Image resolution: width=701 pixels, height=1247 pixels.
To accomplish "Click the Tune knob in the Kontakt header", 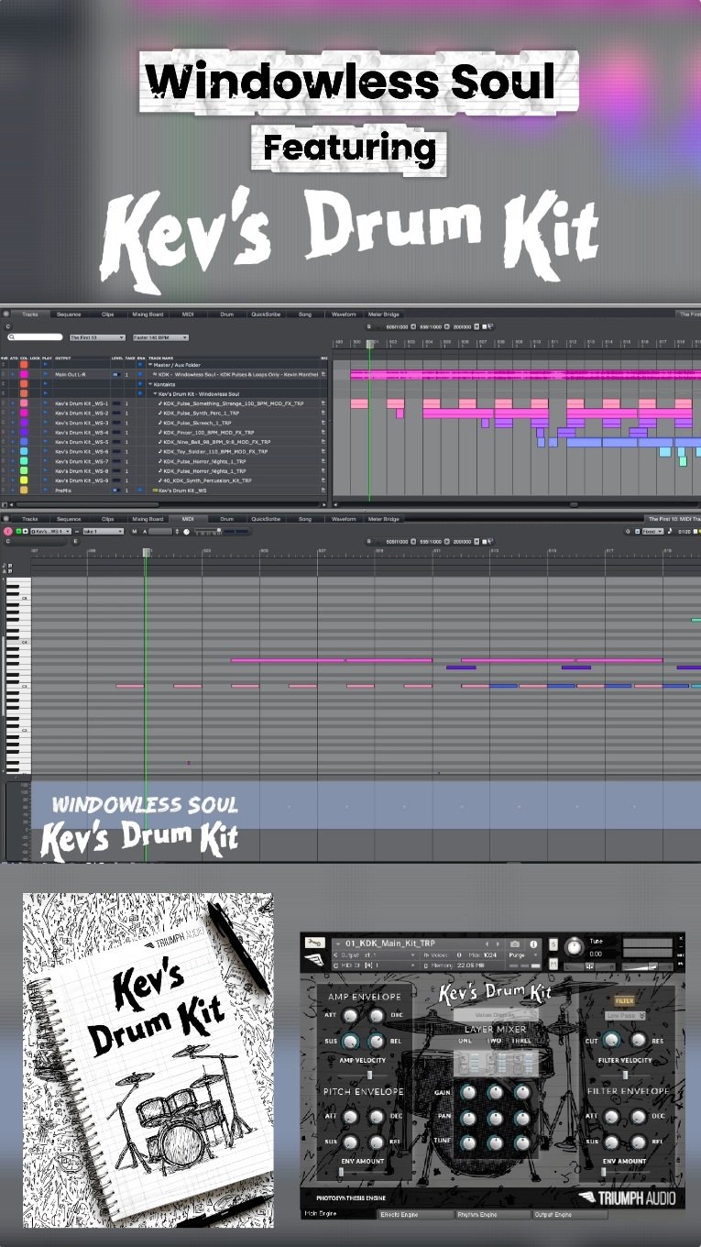I will [574, 946].
